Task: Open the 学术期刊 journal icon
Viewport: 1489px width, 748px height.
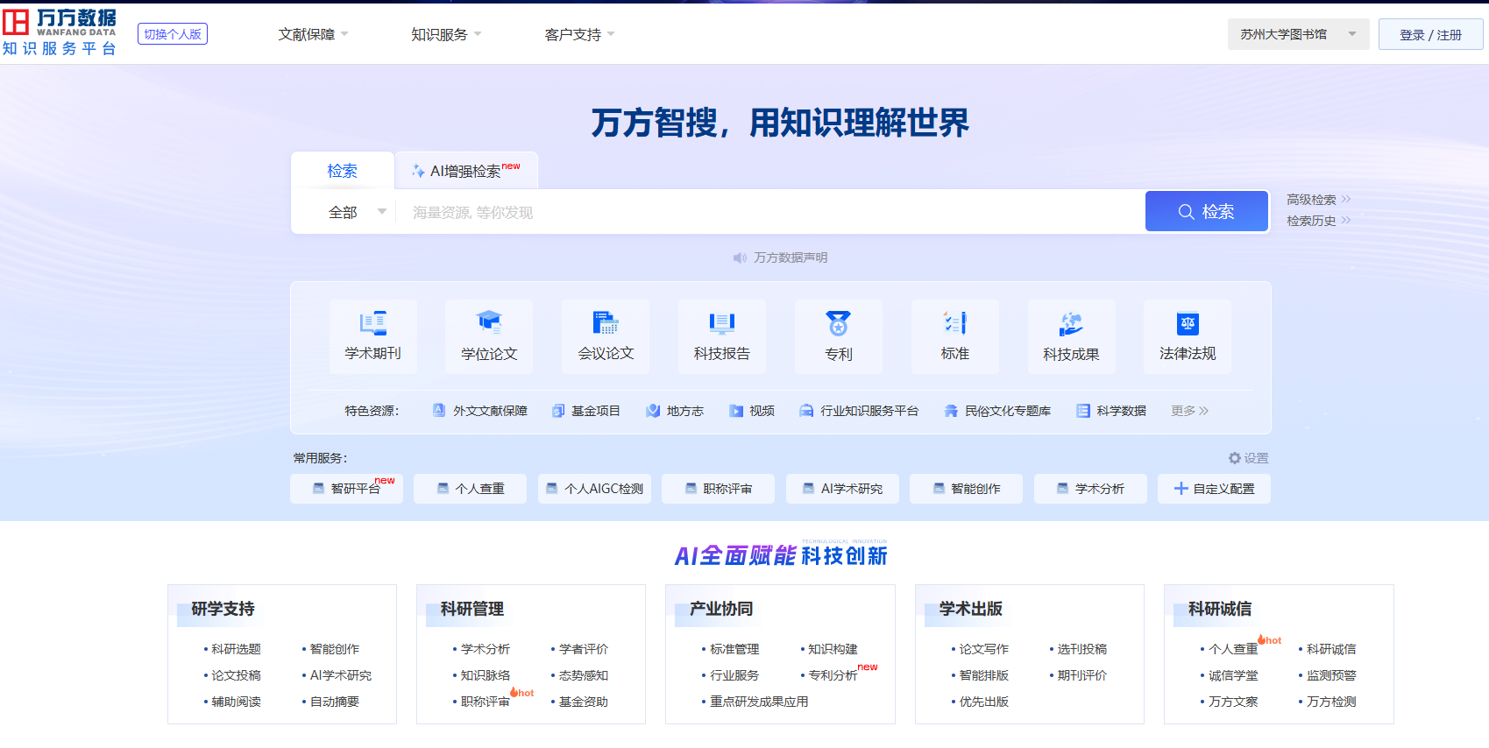Action: point(372,324)
